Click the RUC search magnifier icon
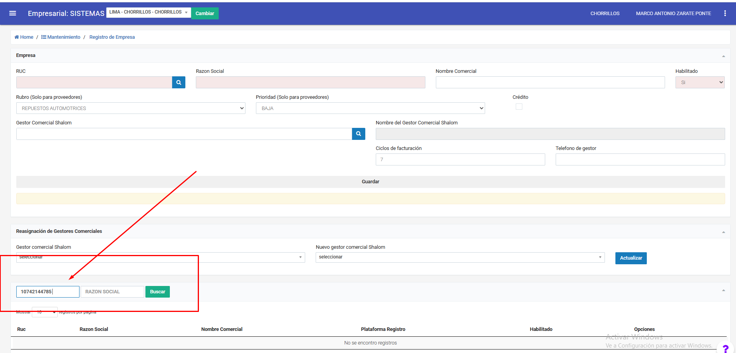This screenshot has width=736, height=353. pyautogui.click(x=178, y=82)
